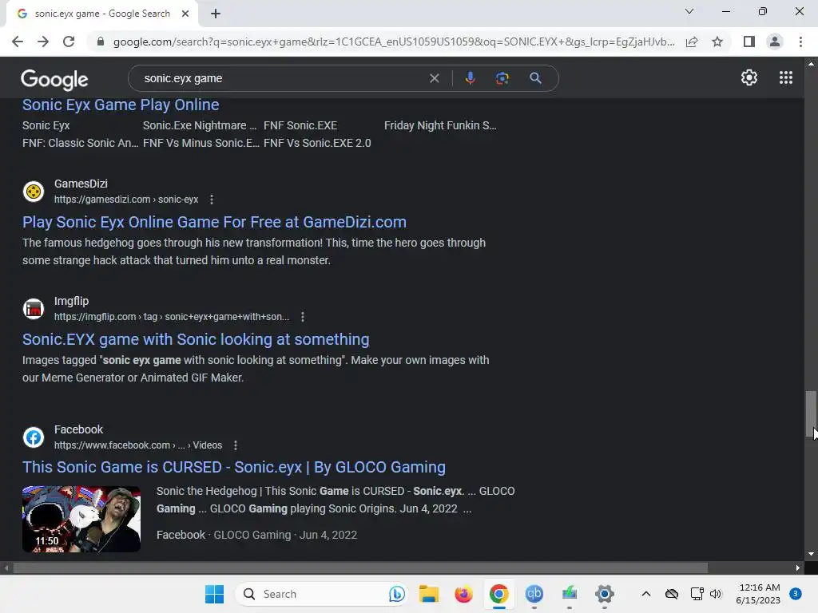The width and height of the screenshot is (818, 613).
Task: Go forward in browser history
Action: click(43, 42)
